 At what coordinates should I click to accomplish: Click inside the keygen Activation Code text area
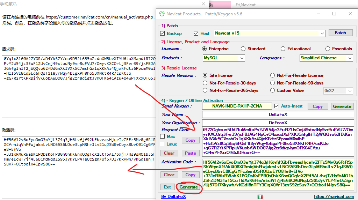pyautogui.click(x=278, y=175)
